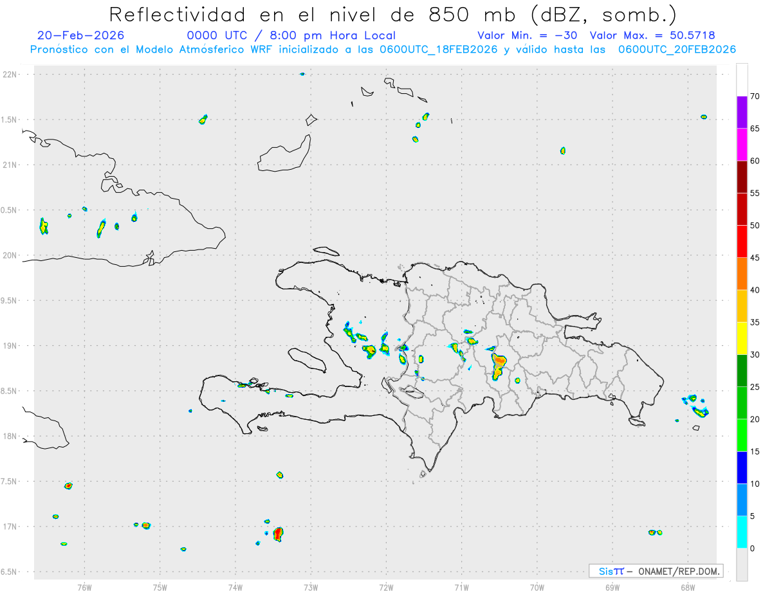772x596 pixels.
Task: Click the crimson 50–55 dBZ colorbar segment
Action: [x=742, y=209]
